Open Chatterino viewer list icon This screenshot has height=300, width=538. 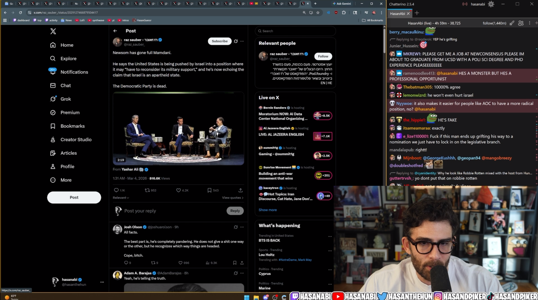coord(521,23)
